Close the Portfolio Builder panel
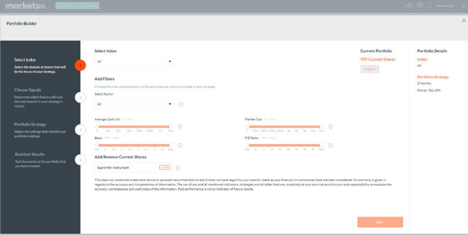468x235 pixels. pyautogui.click(x=464, y=20)
